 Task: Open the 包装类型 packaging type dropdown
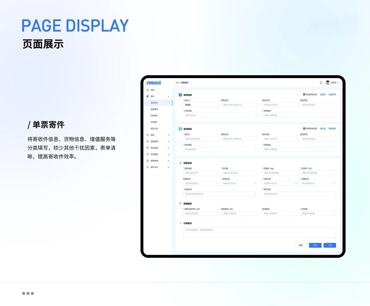[x=201, y=183]
